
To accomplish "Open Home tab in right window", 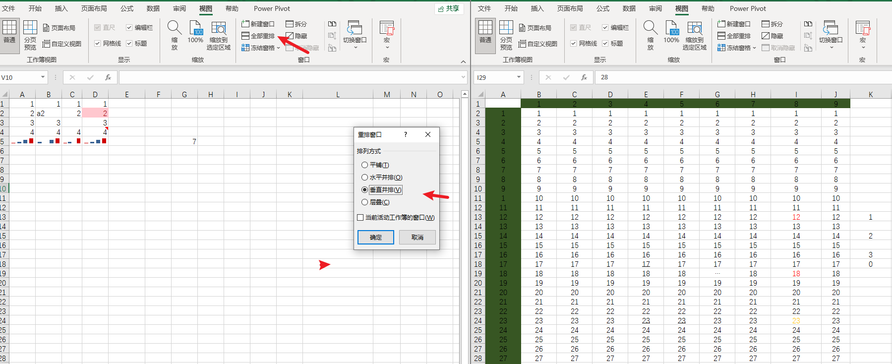I will tap(511, 8).
